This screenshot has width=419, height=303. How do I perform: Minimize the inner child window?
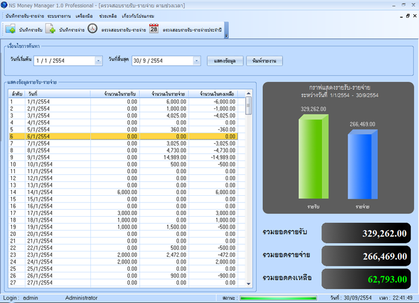pos(402,17)
